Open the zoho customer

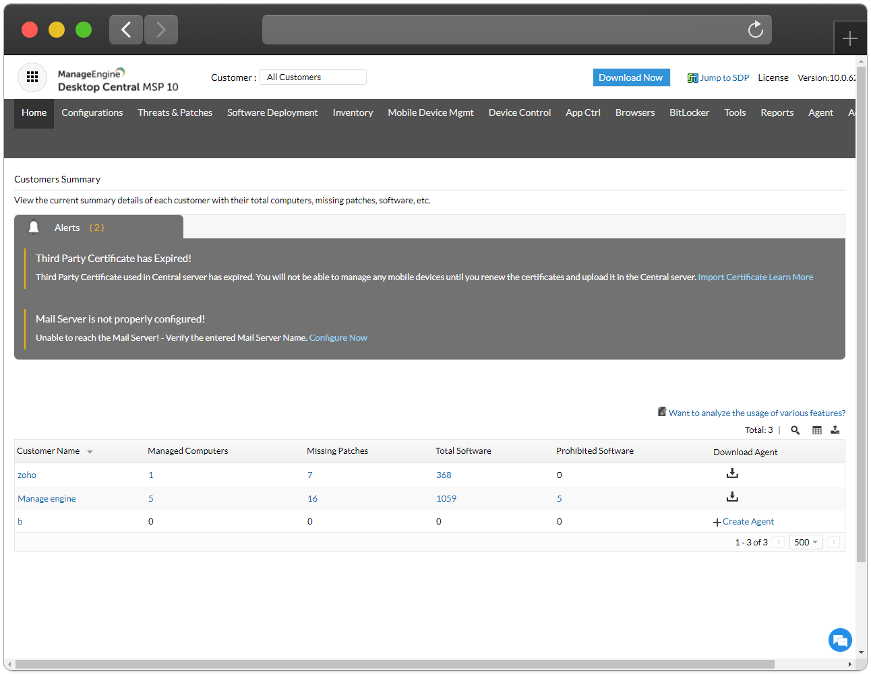(x=27, y=475)
